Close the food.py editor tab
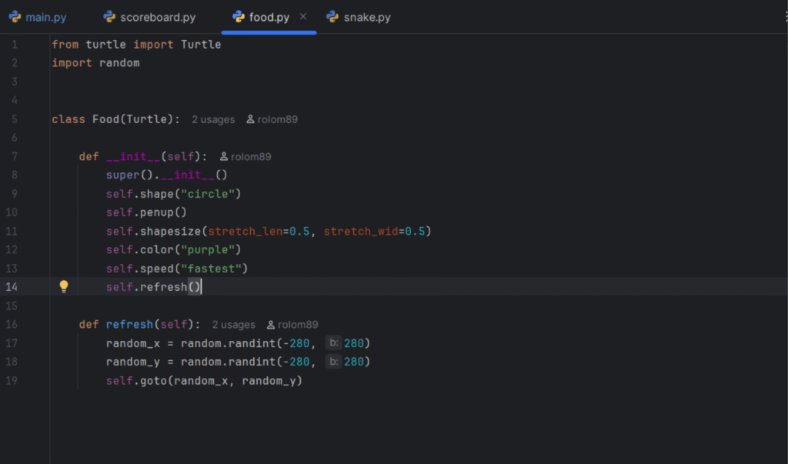Screen dimensions: 788x464 [302, 16]
